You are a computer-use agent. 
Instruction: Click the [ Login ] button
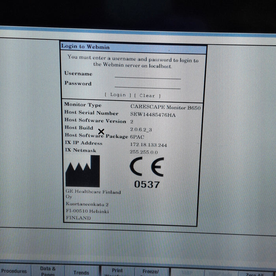[x=118, y=95]
